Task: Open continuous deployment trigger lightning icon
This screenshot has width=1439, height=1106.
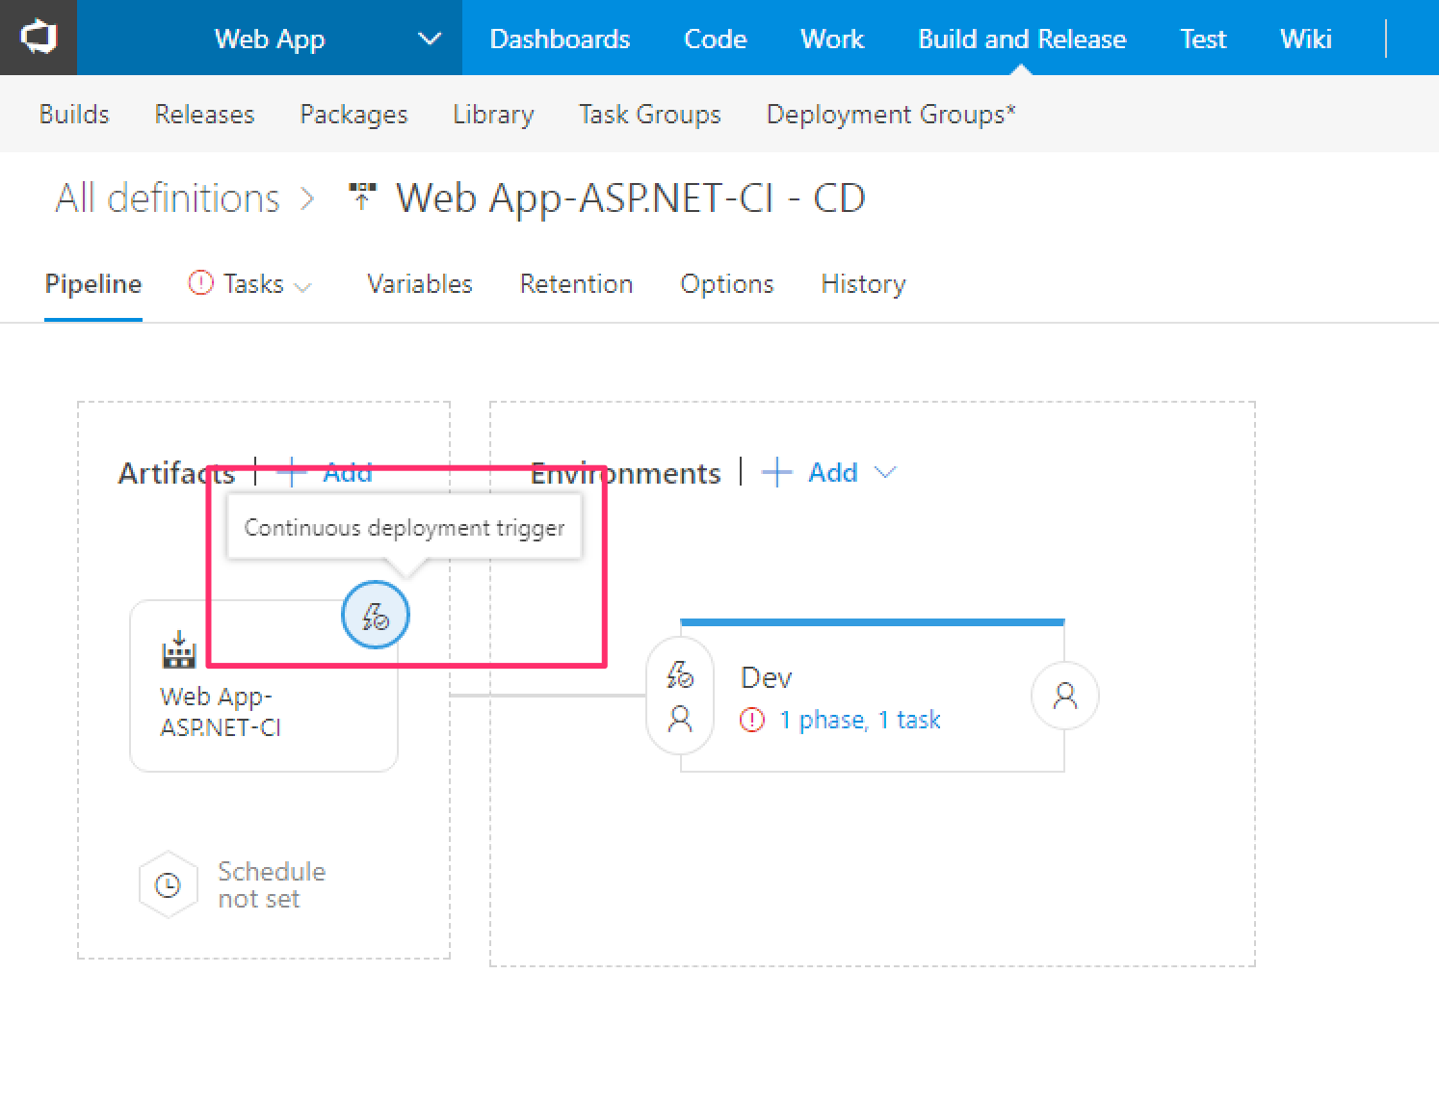Action: tap(376, 615)
